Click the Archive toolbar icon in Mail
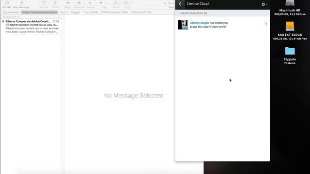 [x=44, y=3]
